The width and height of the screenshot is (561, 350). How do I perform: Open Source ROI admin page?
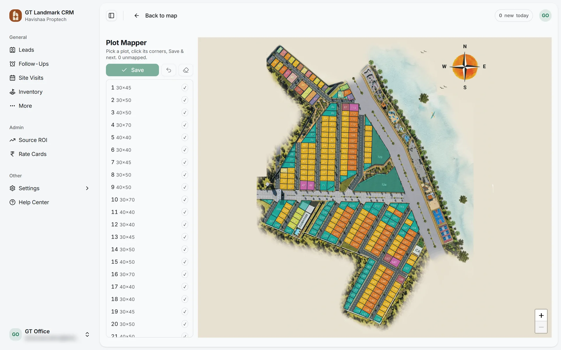click(x=33, y=140)
